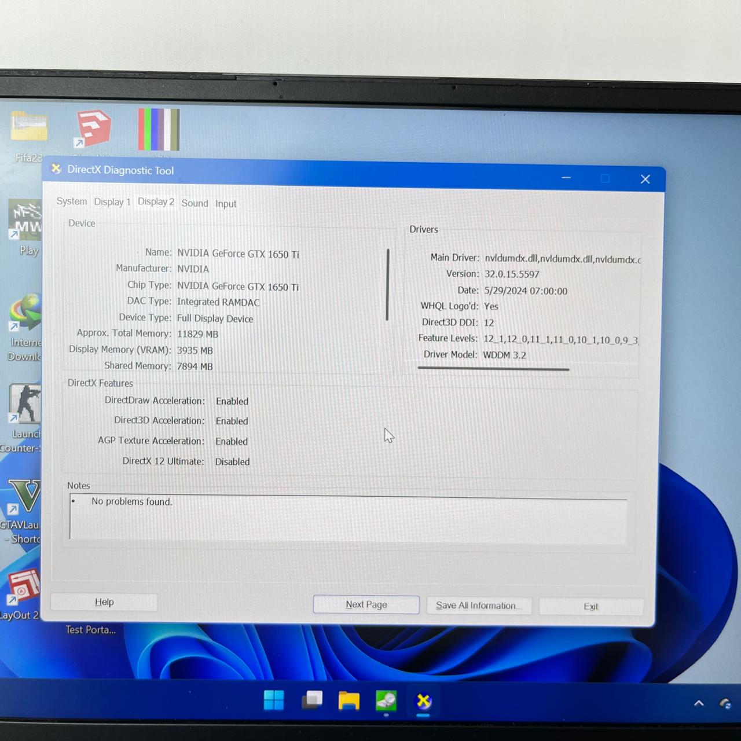Image resolution: width=741 pixels, height=741 pixels.
Task: Switch to the Display 1 tab
Action: pos(112,201)
